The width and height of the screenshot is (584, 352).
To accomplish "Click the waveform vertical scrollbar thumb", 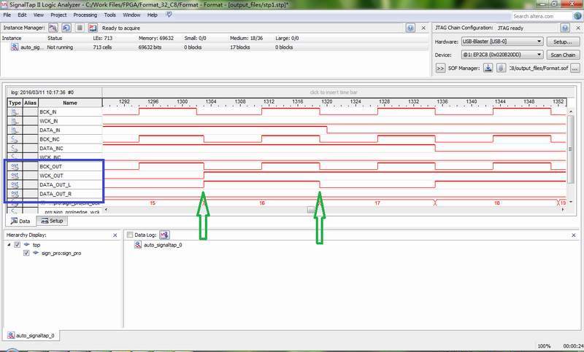I will (x=569, y=149).
